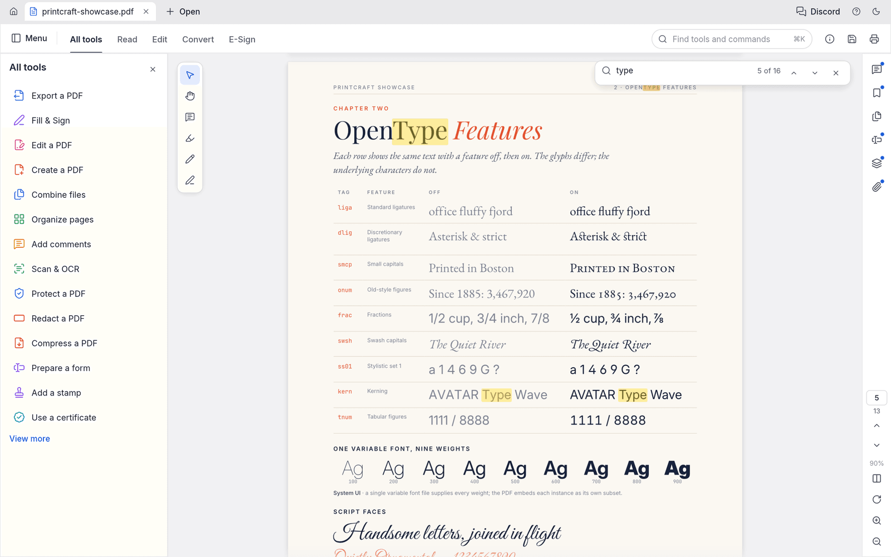Go to the home screen icon
The height and width of the screenshot is (557, 891).
tap(14, 12)
